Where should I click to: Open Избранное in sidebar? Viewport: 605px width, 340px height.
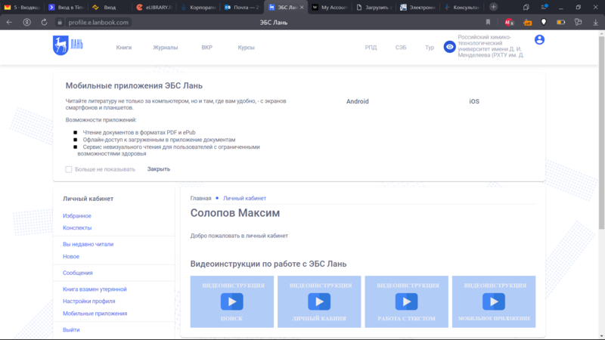tap(77, 216)
